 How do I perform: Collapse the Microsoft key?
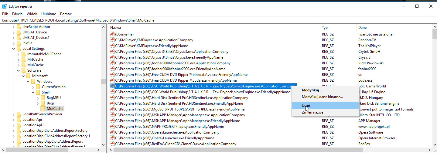click(x=23, y=76)
